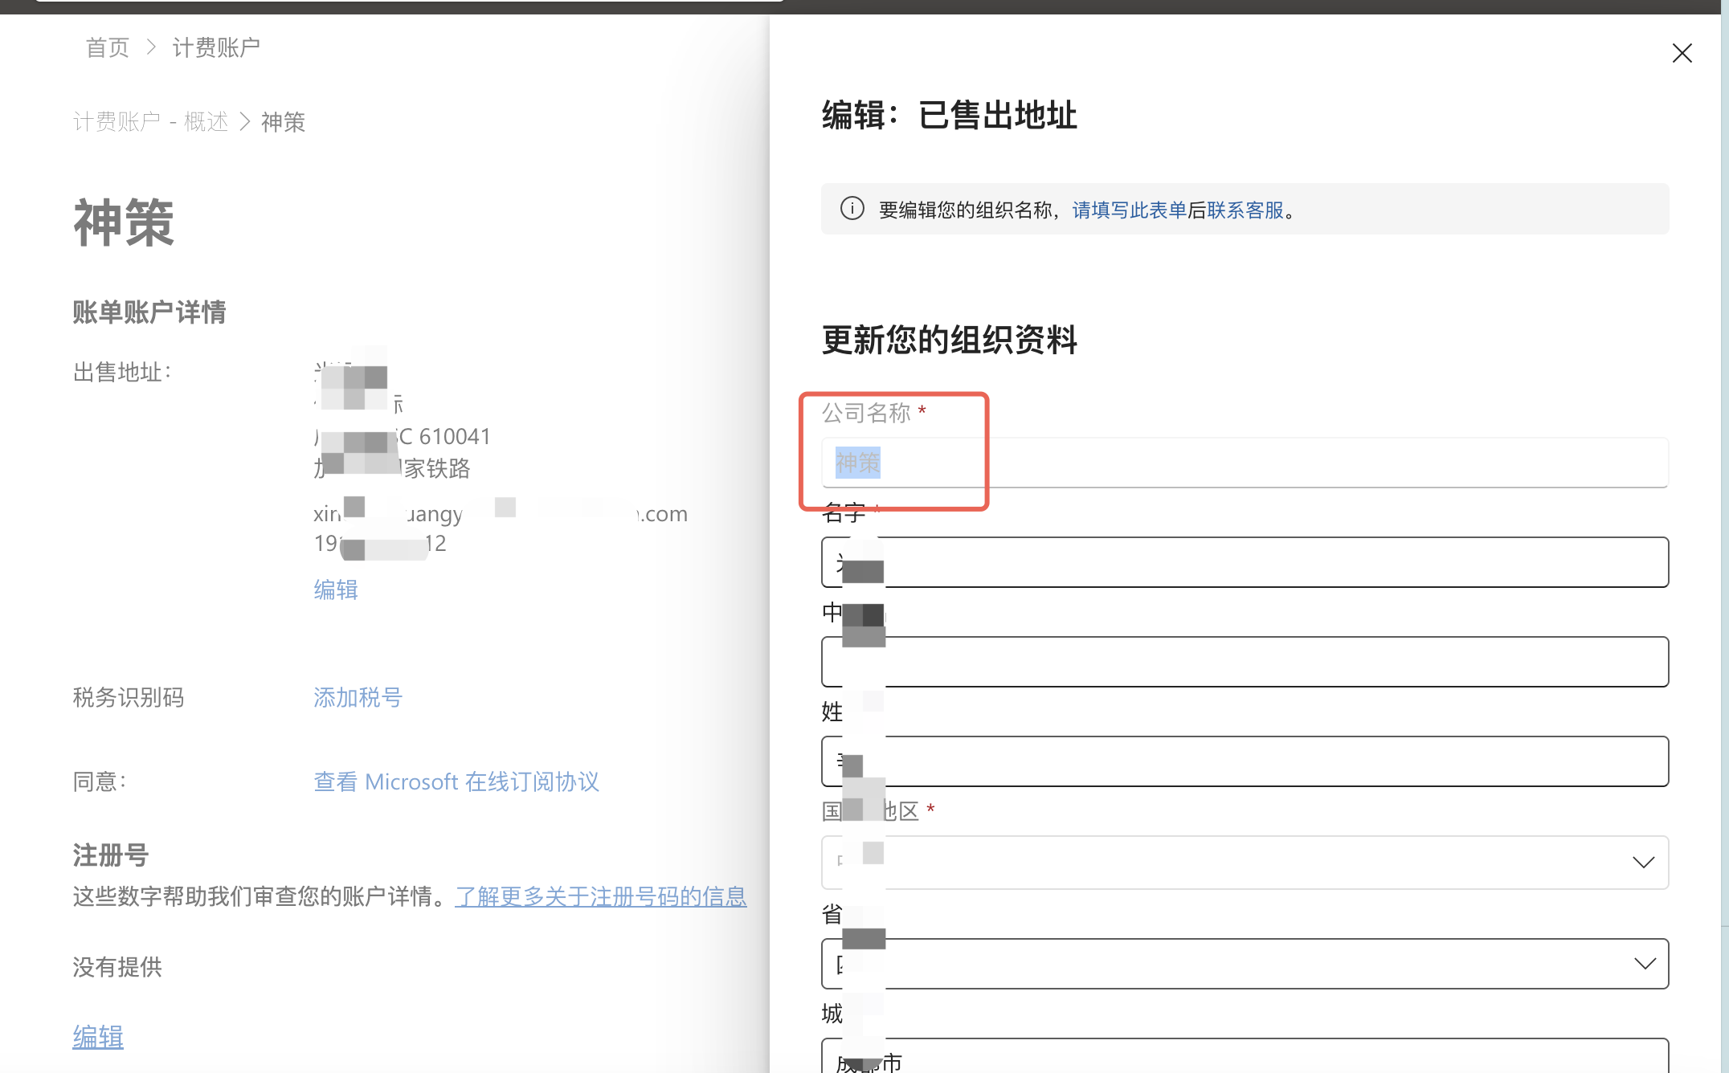Click the 注册号 heading
This screenshot has height=1073, width=1729.
(x=111, y=855)
